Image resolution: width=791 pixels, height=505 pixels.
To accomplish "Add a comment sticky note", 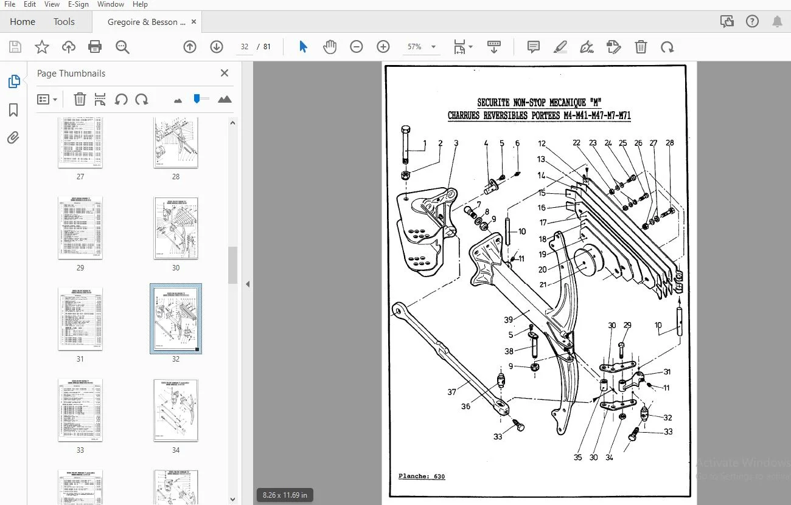I will (534, 47).
